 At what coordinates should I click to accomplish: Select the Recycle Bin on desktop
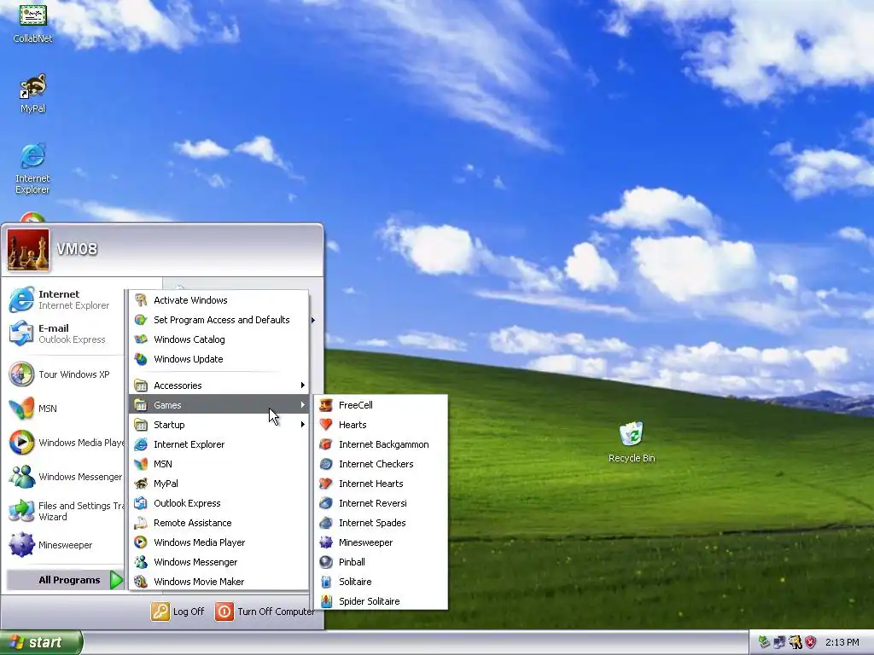(632, 443)
